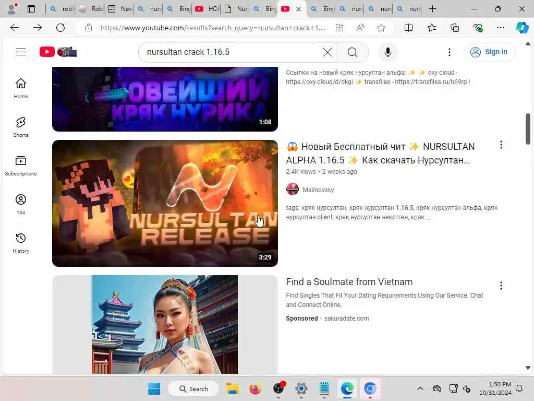
Task: Open the Notepad app on taskbar
Action: pyautogui.click(x=324, y=388)
